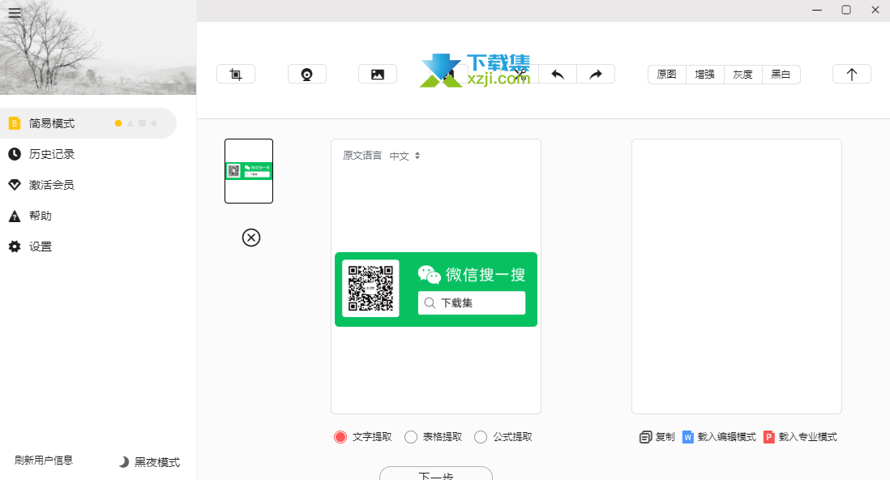Select 黑白 image filter
This screenshot has width=890, height=480.
[x=781, y=75]
